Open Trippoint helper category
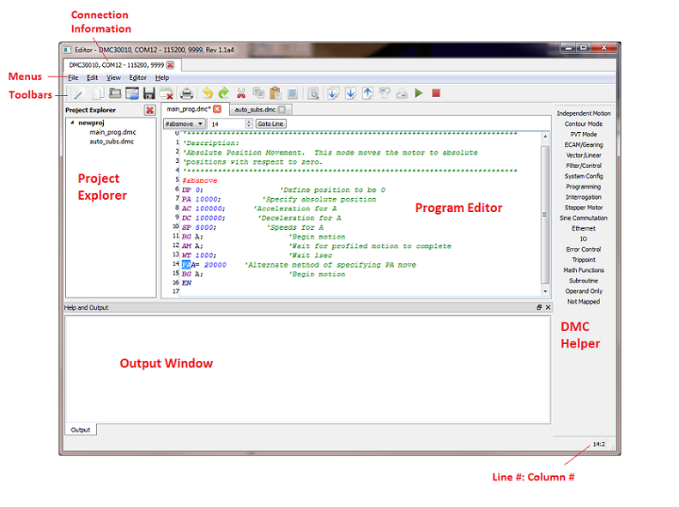The height and width of the screenshot is (507, 679). coord(584,260)
